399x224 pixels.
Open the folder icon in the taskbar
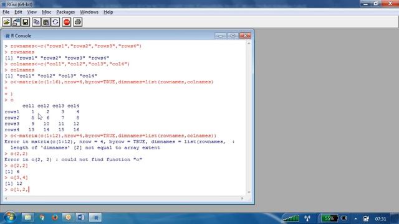27,217
